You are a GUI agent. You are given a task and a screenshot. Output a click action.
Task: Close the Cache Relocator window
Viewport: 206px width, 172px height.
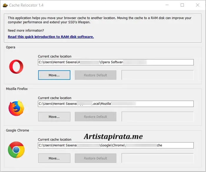(x=197, y=5)
